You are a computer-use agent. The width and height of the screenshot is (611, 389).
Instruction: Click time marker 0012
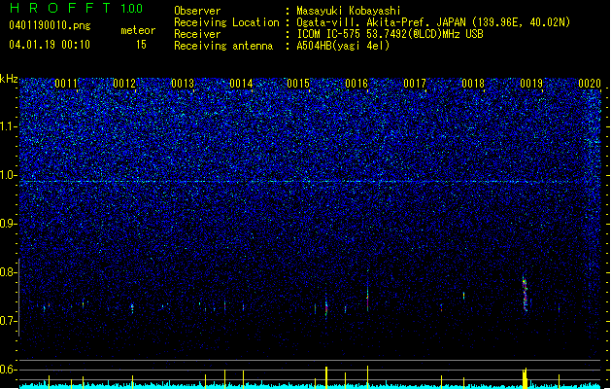click(124, 84)
